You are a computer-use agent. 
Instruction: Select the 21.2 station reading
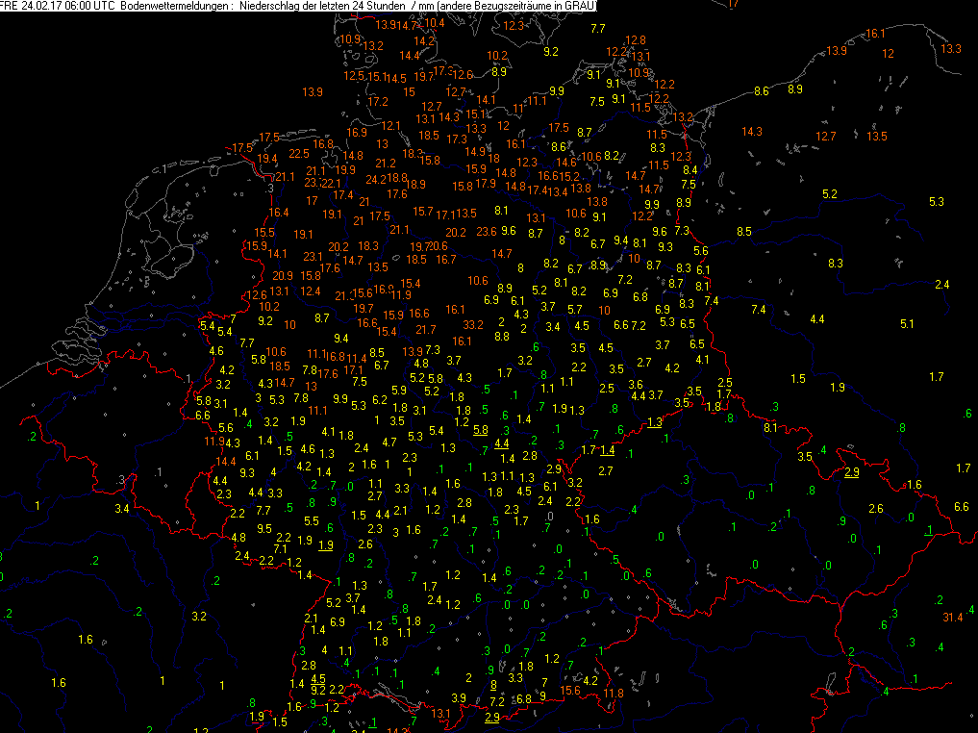pyautogui.click(x=386, y=164)
